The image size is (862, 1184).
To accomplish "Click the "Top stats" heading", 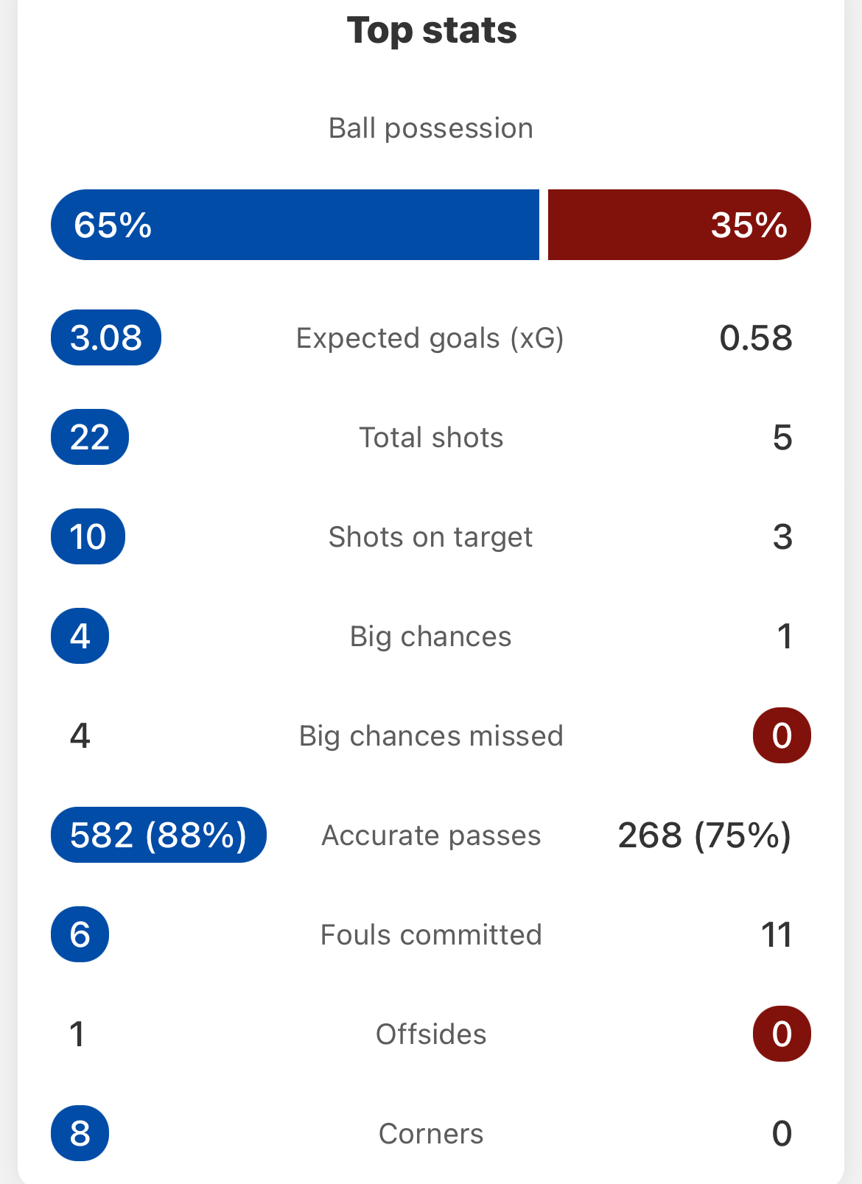I will [432, 31].
